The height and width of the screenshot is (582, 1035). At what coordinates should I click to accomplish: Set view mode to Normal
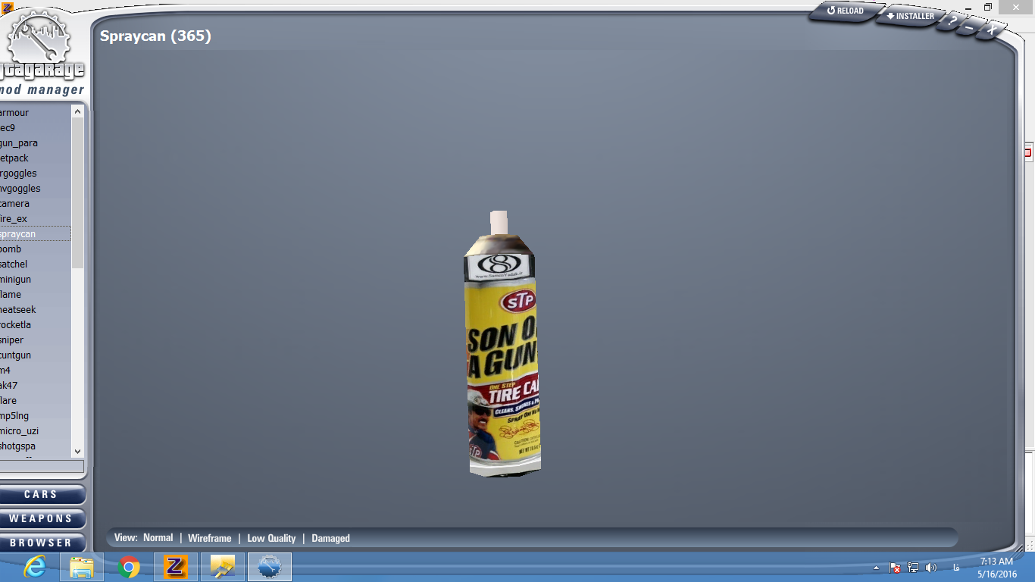pyautogui.click(x=158, y=537)
